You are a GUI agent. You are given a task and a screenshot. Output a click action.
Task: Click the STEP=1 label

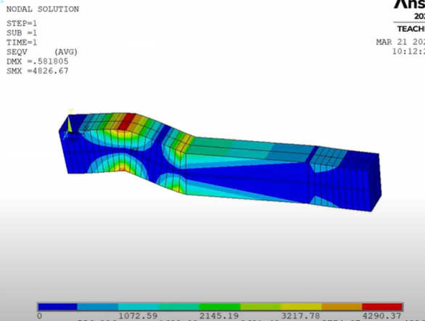pos(22,24)
